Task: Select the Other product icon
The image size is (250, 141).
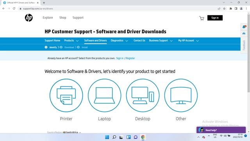Action: click(x=181, y=96)
